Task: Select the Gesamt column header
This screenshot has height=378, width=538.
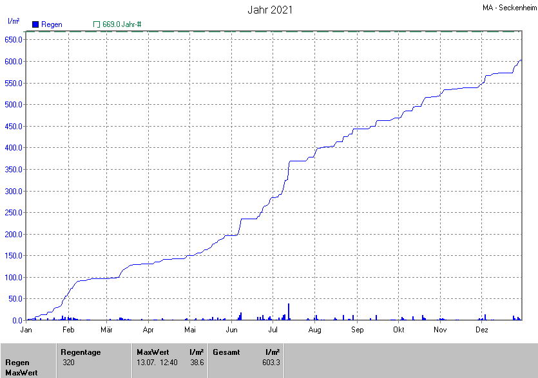Action: (x=226, y=352)
